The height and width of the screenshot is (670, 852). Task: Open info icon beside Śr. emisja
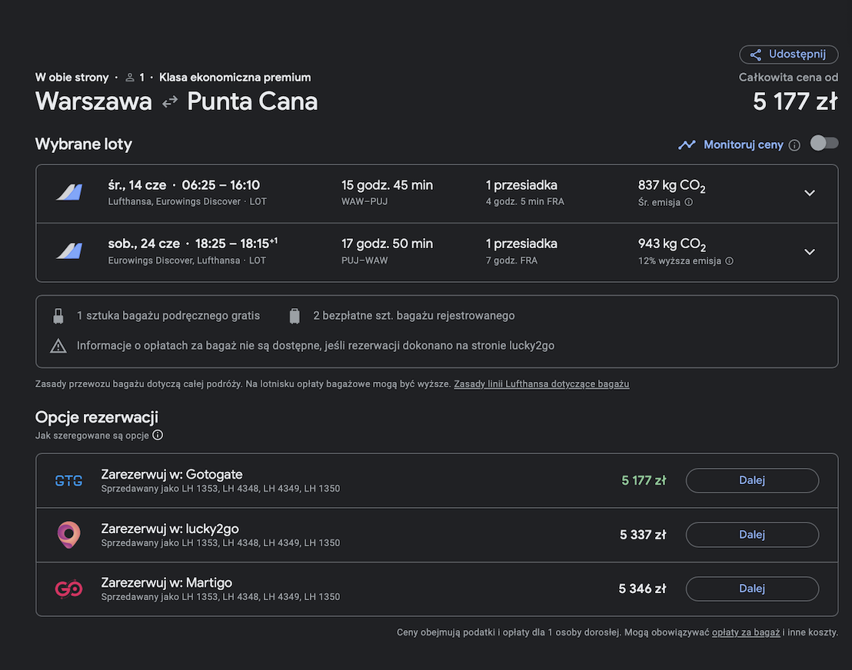pyautogui.click(x=688, y=202)
